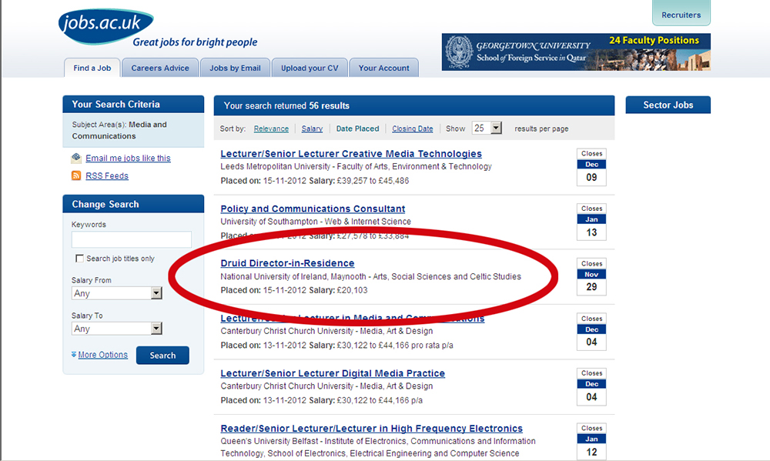The height and width of the screenshot is (461, 770).
Task: Click the Dec 09 closing date badge
Action: [591, 167]
